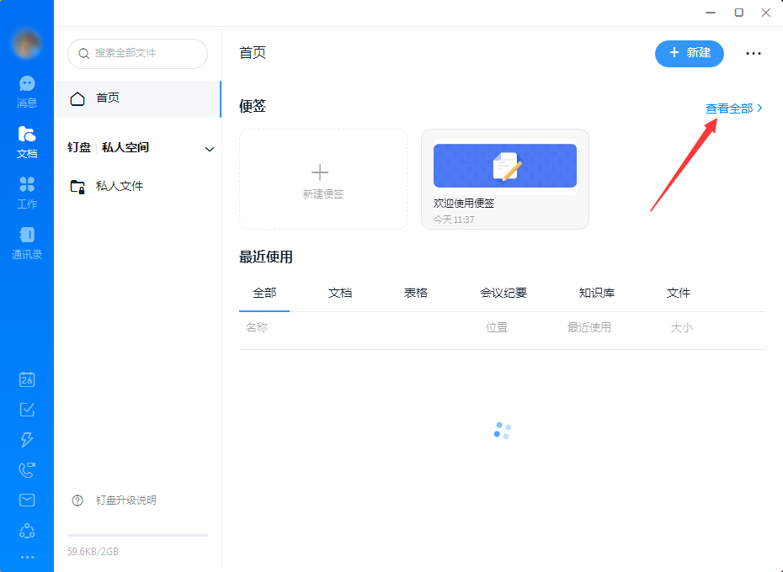
Task: Switch to the 表格 tab
Action: click(x=414, y=293)
